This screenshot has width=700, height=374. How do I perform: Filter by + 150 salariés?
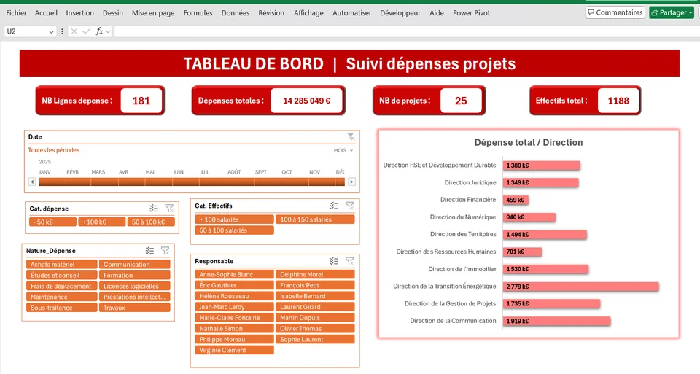click(x=234, y=219)
